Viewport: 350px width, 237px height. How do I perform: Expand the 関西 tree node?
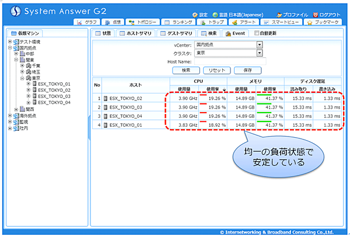[16, 109]
